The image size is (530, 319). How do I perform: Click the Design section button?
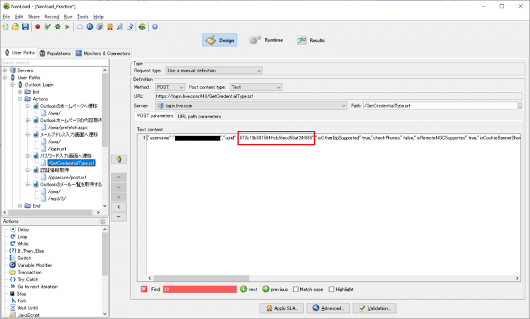tap(220, 40)
